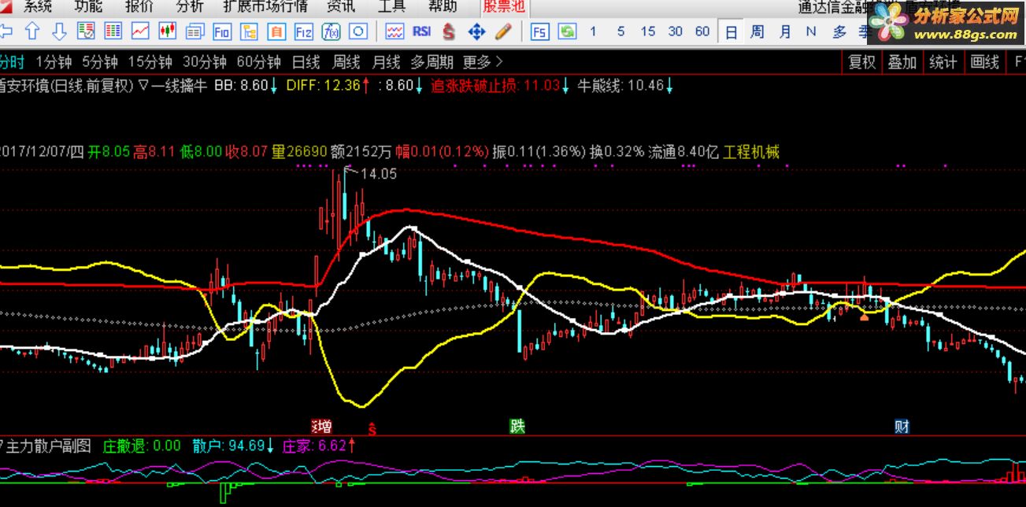Open the 股票池 tab
Viewport: 1026px width, 507px height.
point(504,8)
